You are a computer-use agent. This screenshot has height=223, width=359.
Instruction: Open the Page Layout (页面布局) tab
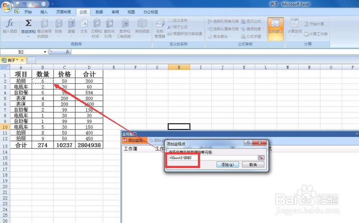click(64, 12)
